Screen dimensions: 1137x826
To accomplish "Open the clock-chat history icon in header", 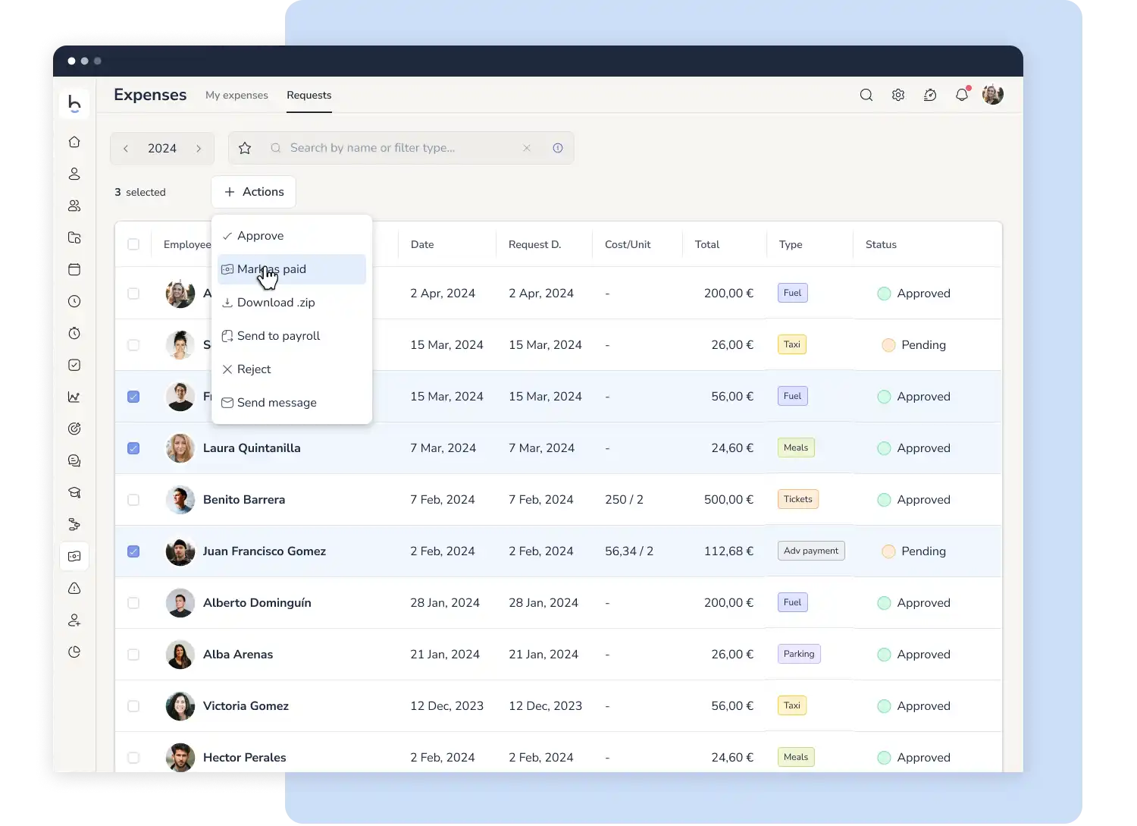I will pos(930,95).
